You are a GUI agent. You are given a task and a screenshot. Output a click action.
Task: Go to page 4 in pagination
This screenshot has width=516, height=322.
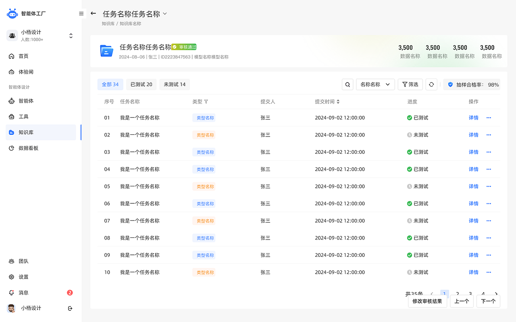click(x=483, y=294)
